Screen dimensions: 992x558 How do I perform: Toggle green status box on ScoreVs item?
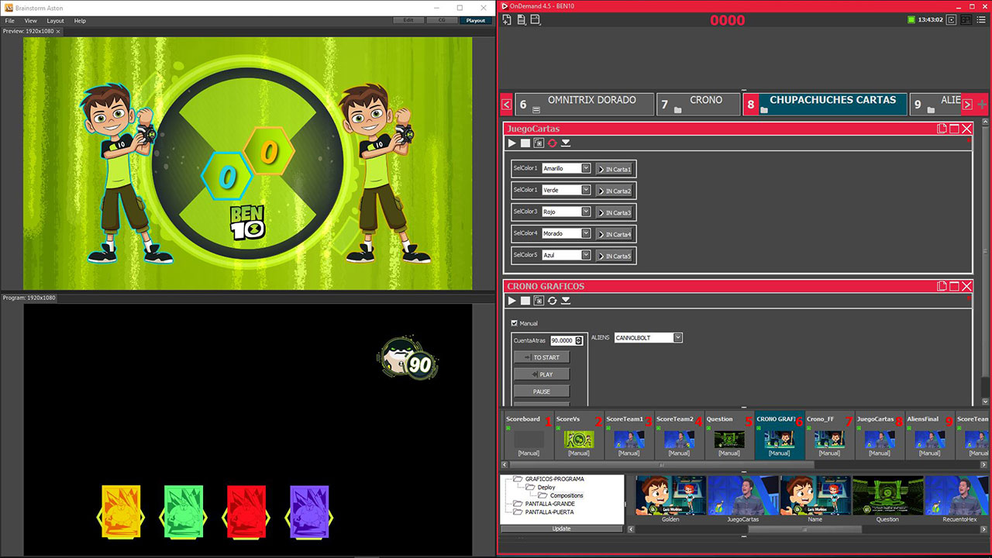pos(558,428)
